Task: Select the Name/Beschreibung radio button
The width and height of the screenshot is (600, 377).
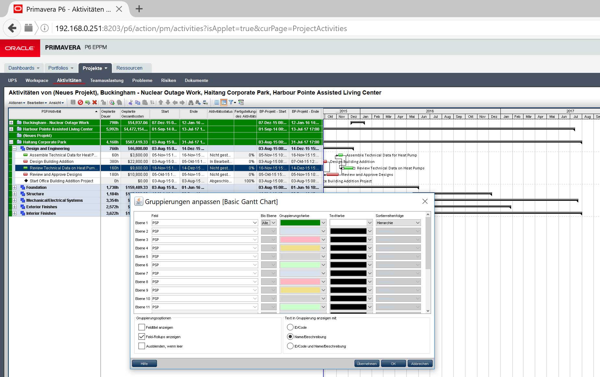Action: click(x=290, y=337)
